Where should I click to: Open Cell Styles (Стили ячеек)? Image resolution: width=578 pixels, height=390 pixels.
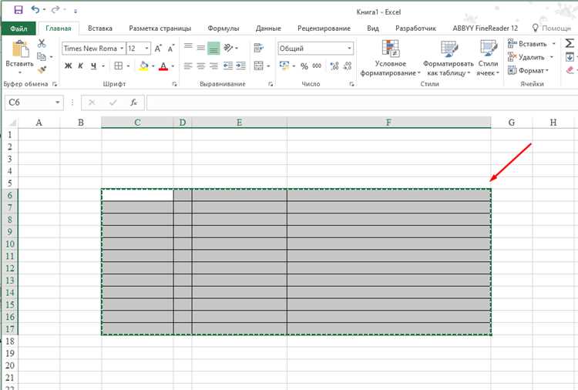(x=488, y=59)
